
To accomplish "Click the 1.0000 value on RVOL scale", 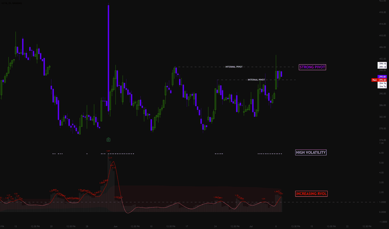I will tap(383, 202).
